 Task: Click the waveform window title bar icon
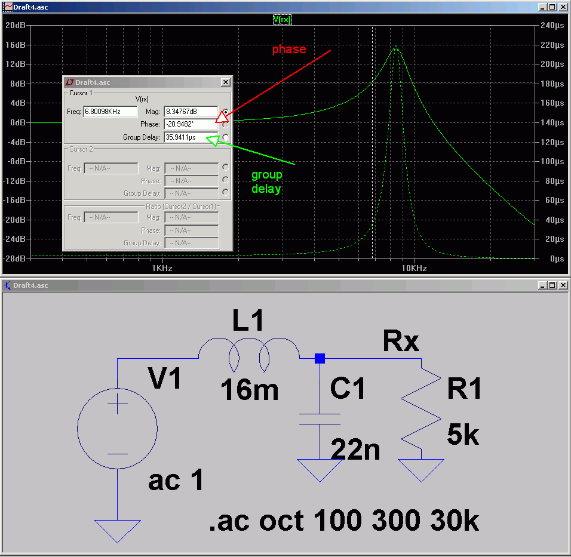(7, 7)
